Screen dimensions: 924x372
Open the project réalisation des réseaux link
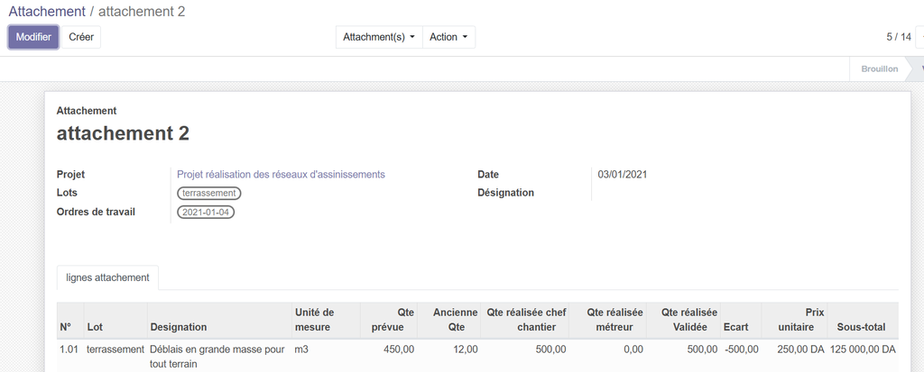(x=281, y=174)
